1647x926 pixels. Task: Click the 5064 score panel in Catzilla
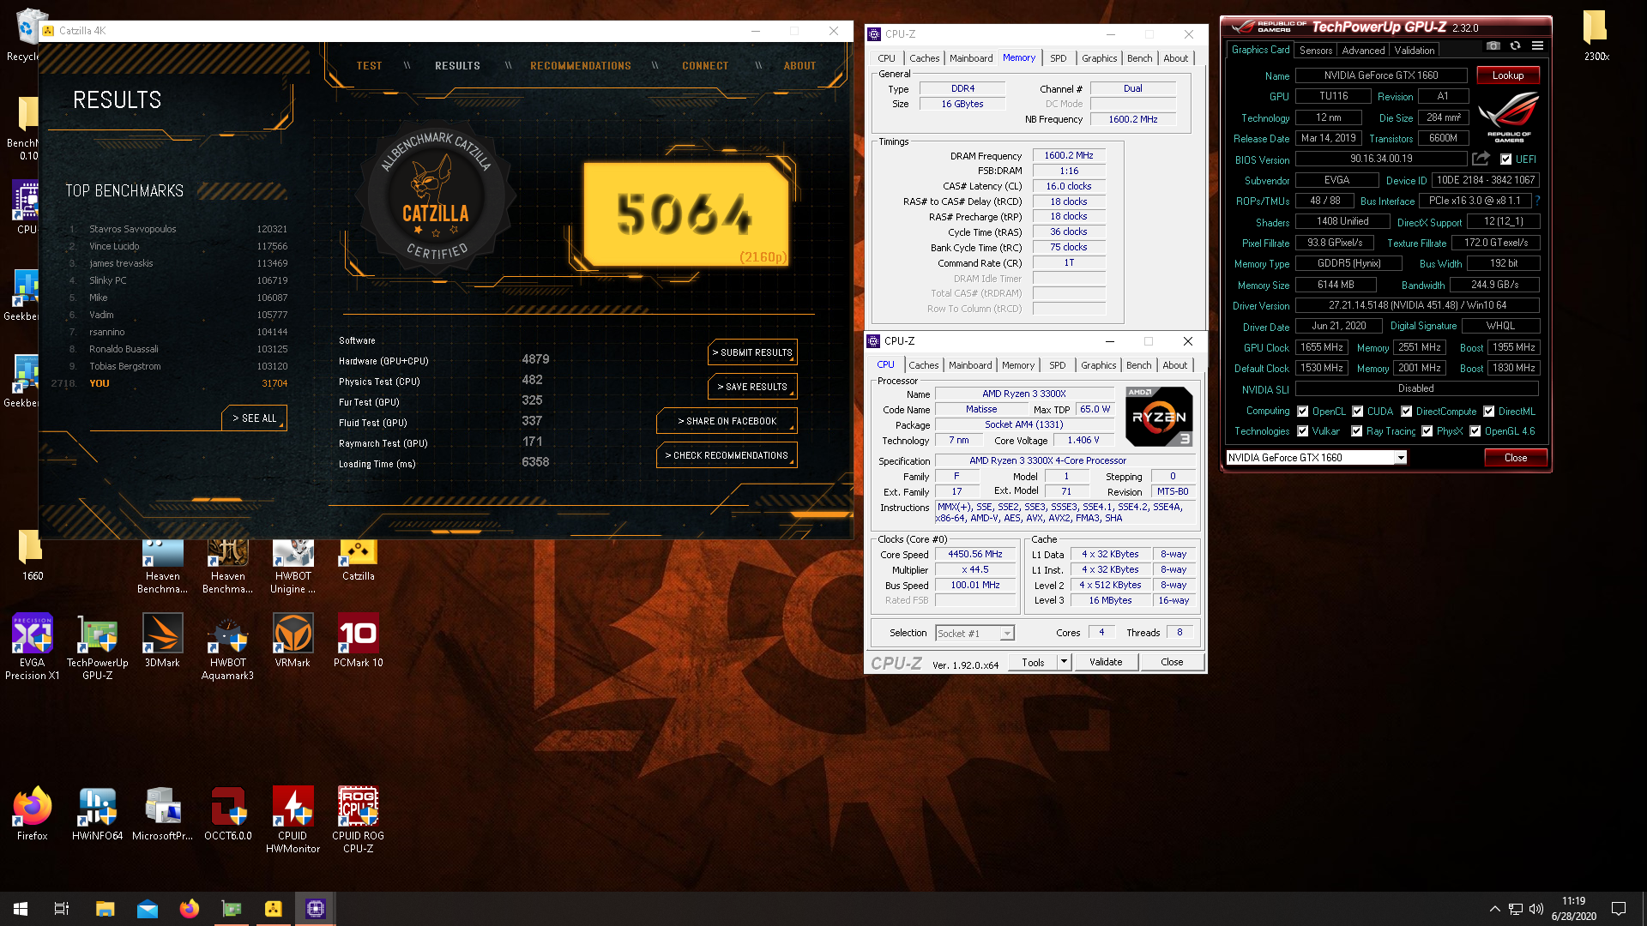coord(686,214)
